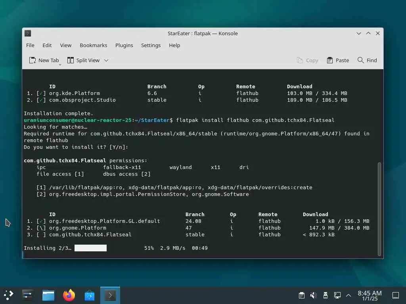Image resolution: width=406 pixels, height=304 pixels.
Task: Click the installation progress bar
Action: 90,248
